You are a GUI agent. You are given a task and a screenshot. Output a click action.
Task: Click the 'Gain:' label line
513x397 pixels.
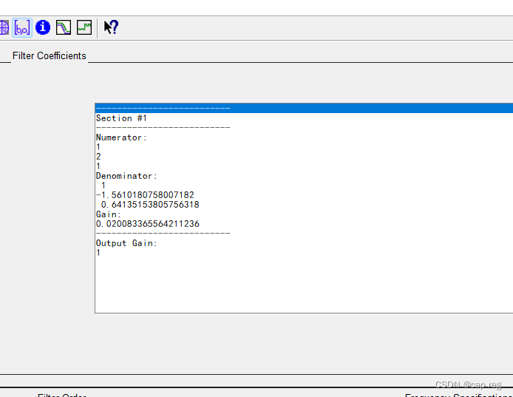(109, 214)
